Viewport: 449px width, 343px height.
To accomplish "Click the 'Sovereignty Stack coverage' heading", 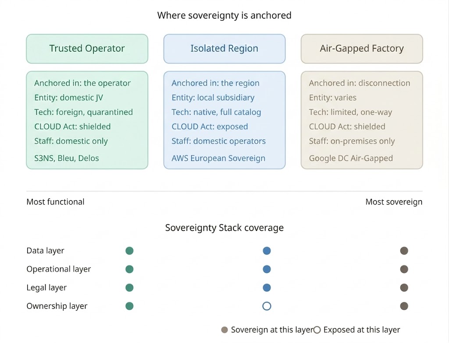I will click(224, 228).
